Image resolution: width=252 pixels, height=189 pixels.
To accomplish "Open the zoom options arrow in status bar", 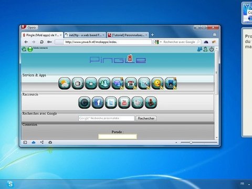I will click(176, 143).
